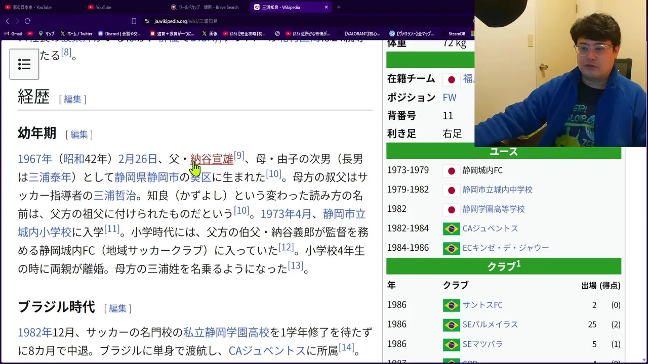Open the 1982年 link in ブラジル時代
The height and width of the screenshot is (364, 648).
tap(35, 332)
